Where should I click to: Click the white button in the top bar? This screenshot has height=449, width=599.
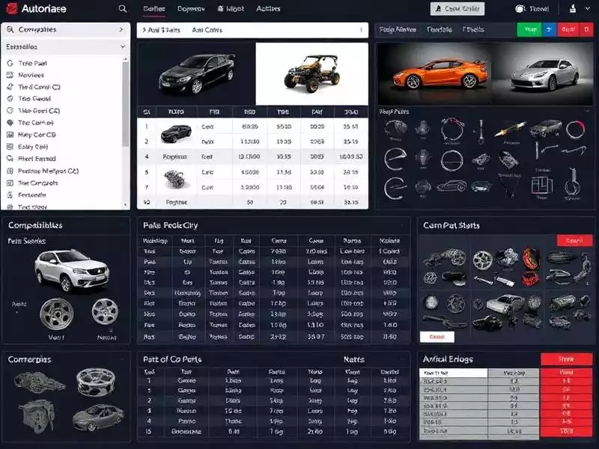[457, 9]
